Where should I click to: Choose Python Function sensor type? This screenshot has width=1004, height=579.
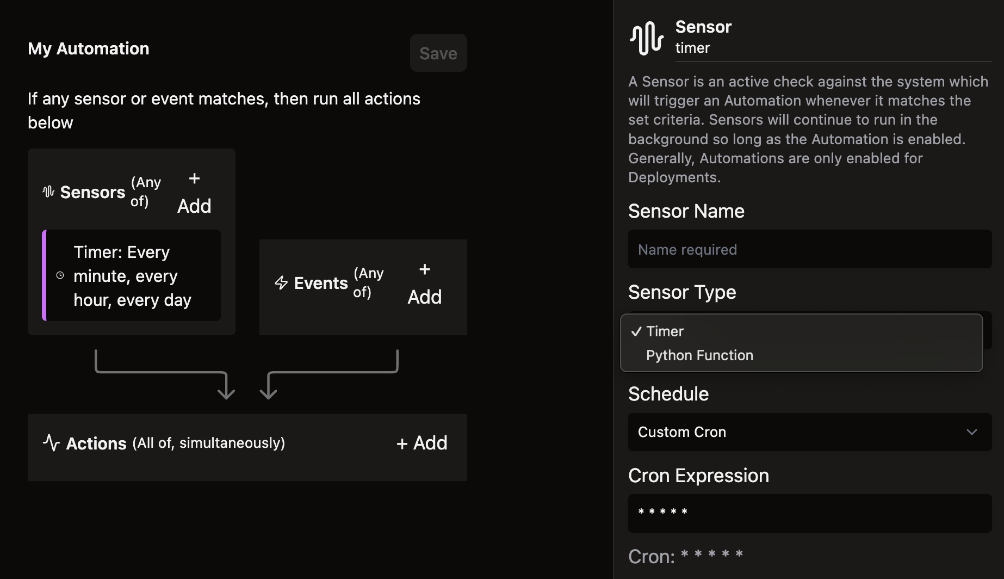pyautogui.click(x=802, y=355)
